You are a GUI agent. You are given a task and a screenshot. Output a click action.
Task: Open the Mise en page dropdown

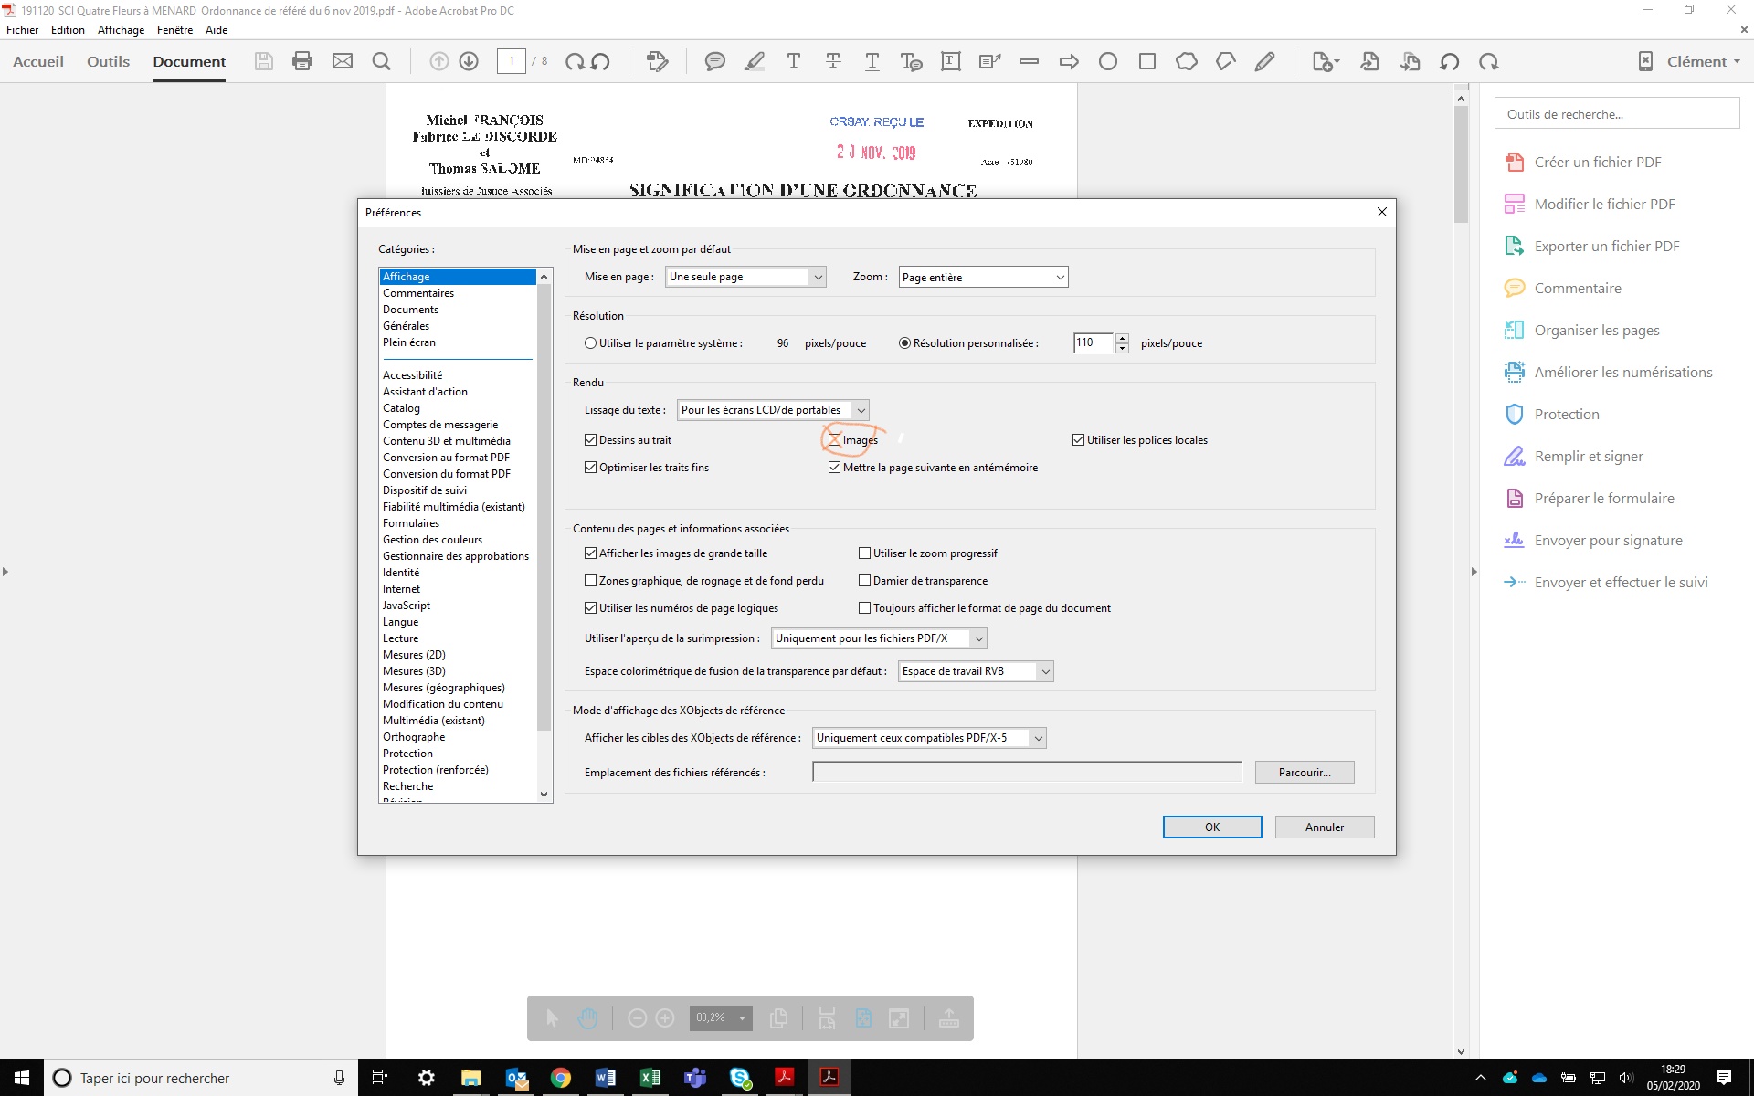817,276
